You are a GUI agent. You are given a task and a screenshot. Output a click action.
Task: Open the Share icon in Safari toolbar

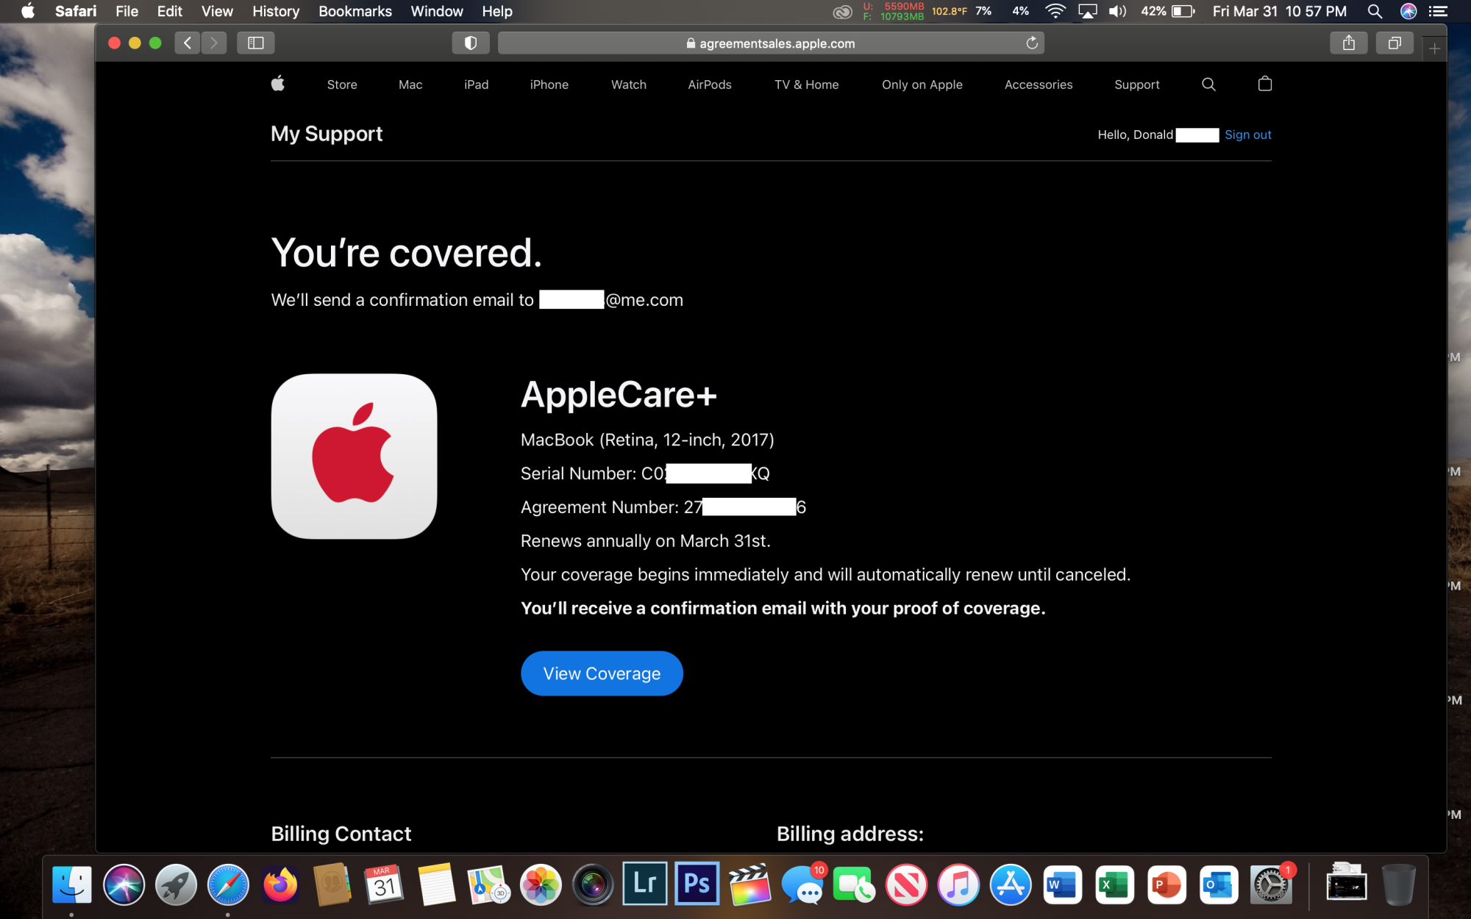click(x=1348, y=43)
